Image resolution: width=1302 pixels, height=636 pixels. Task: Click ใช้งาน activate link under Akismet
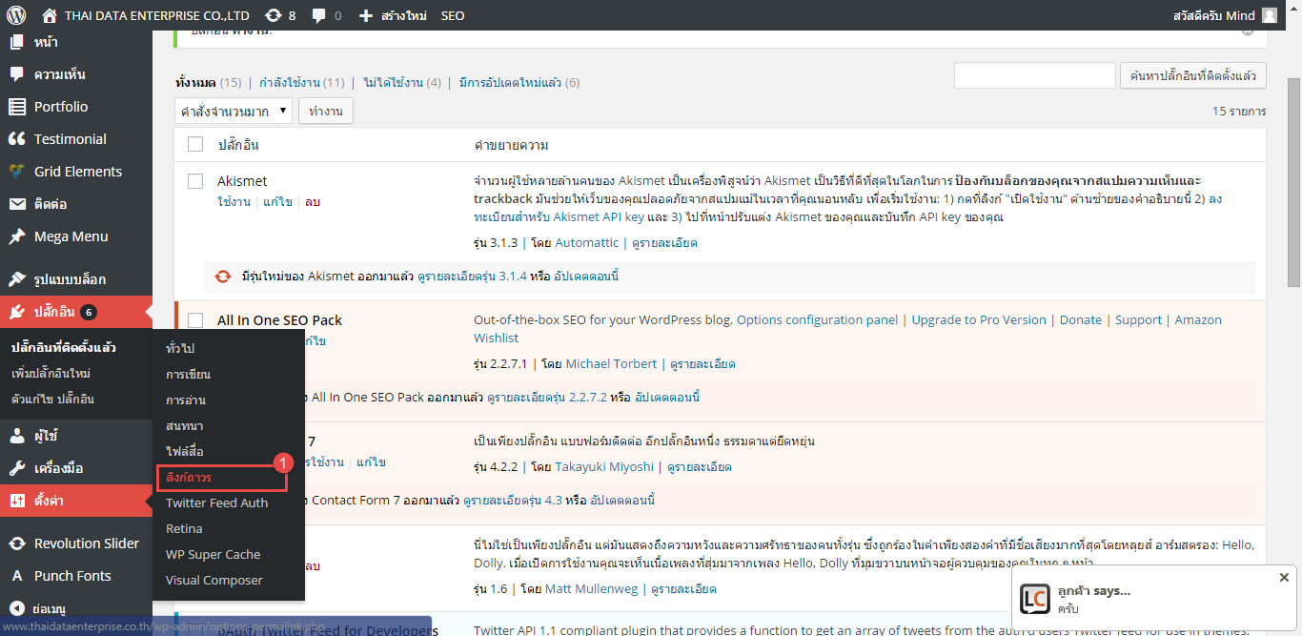tap(234, 202)
